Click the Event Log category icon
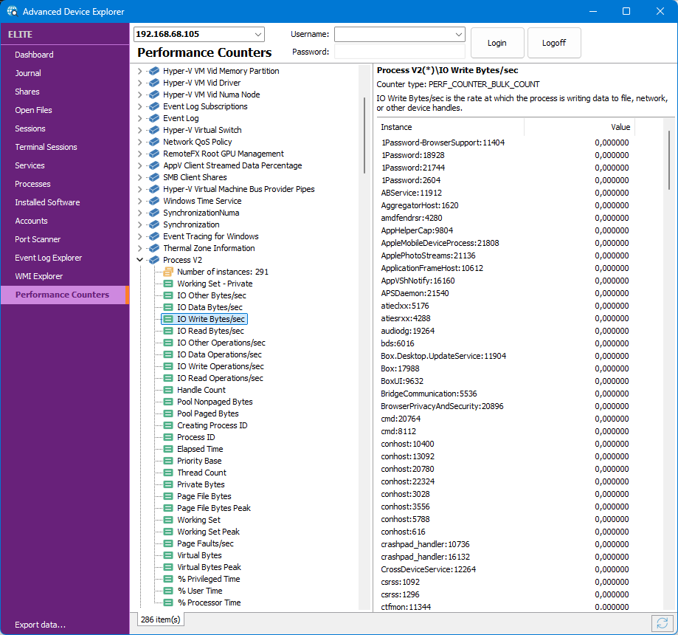 pos(153,118)
